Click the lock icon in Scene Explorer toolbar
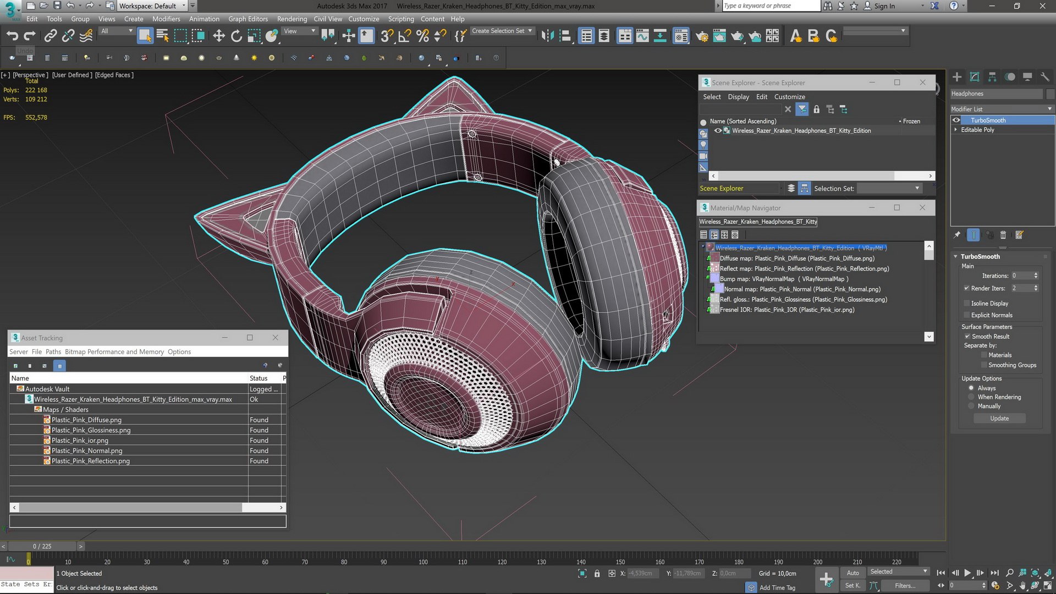The image size is (1056, 594). pyautogui.click(x=817, y=109)
